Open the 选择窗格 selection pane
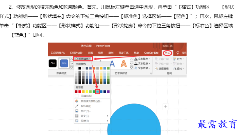The width and height of the screenshot is (240, 135). (x=162, y=69)
